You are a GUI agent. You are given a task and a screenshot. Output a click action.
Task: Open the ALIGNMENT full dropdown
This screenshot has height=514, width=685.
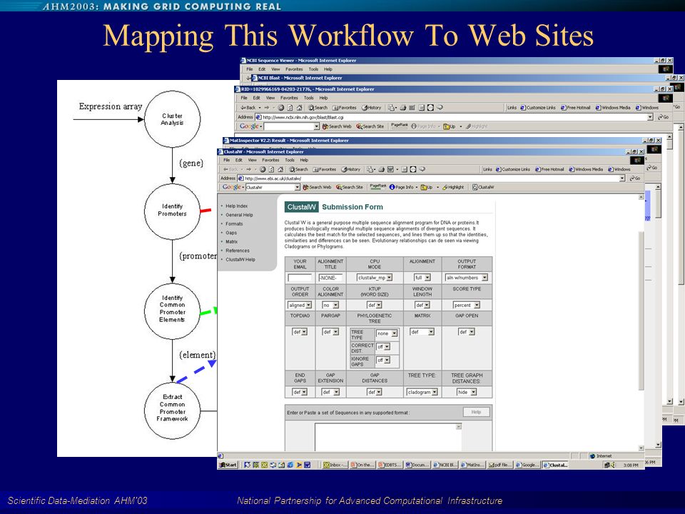pyautogui.click(x=422, y=278)
